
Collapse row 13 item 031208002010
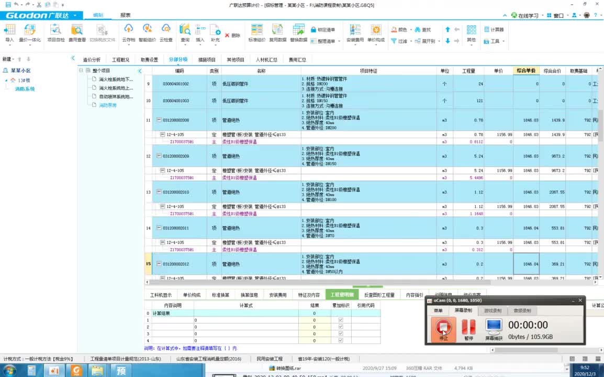(159, 192)
